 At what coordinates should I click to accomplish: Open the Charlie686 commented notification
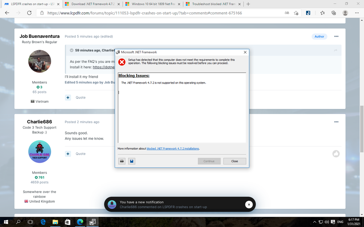point(163,207)
